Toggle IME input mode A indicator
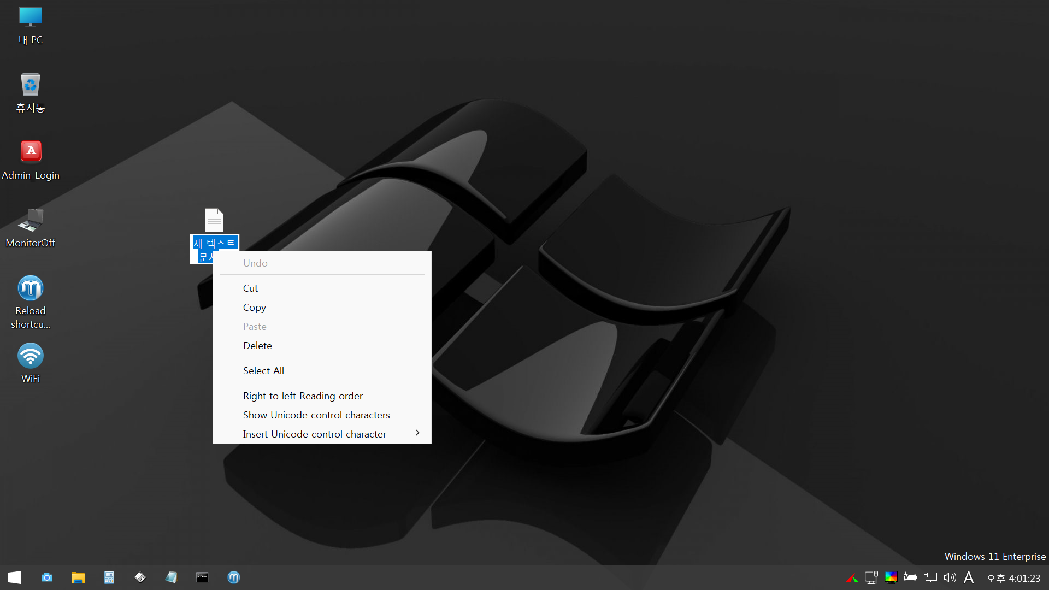The width and height of the screenshot is (1049, 590). pyautogui.click(x=969, y=577)
